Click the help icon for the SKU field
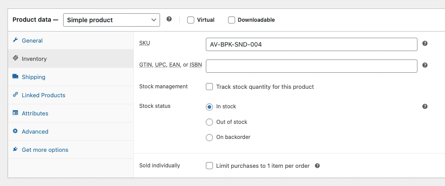Image resolution: width=445 pixels, height=186 pixels. click(x=425, y=44)
